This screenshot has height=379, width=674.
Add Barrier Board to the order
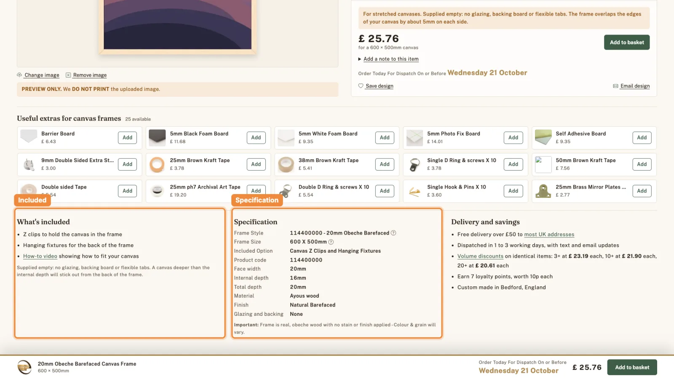(127, 138)
